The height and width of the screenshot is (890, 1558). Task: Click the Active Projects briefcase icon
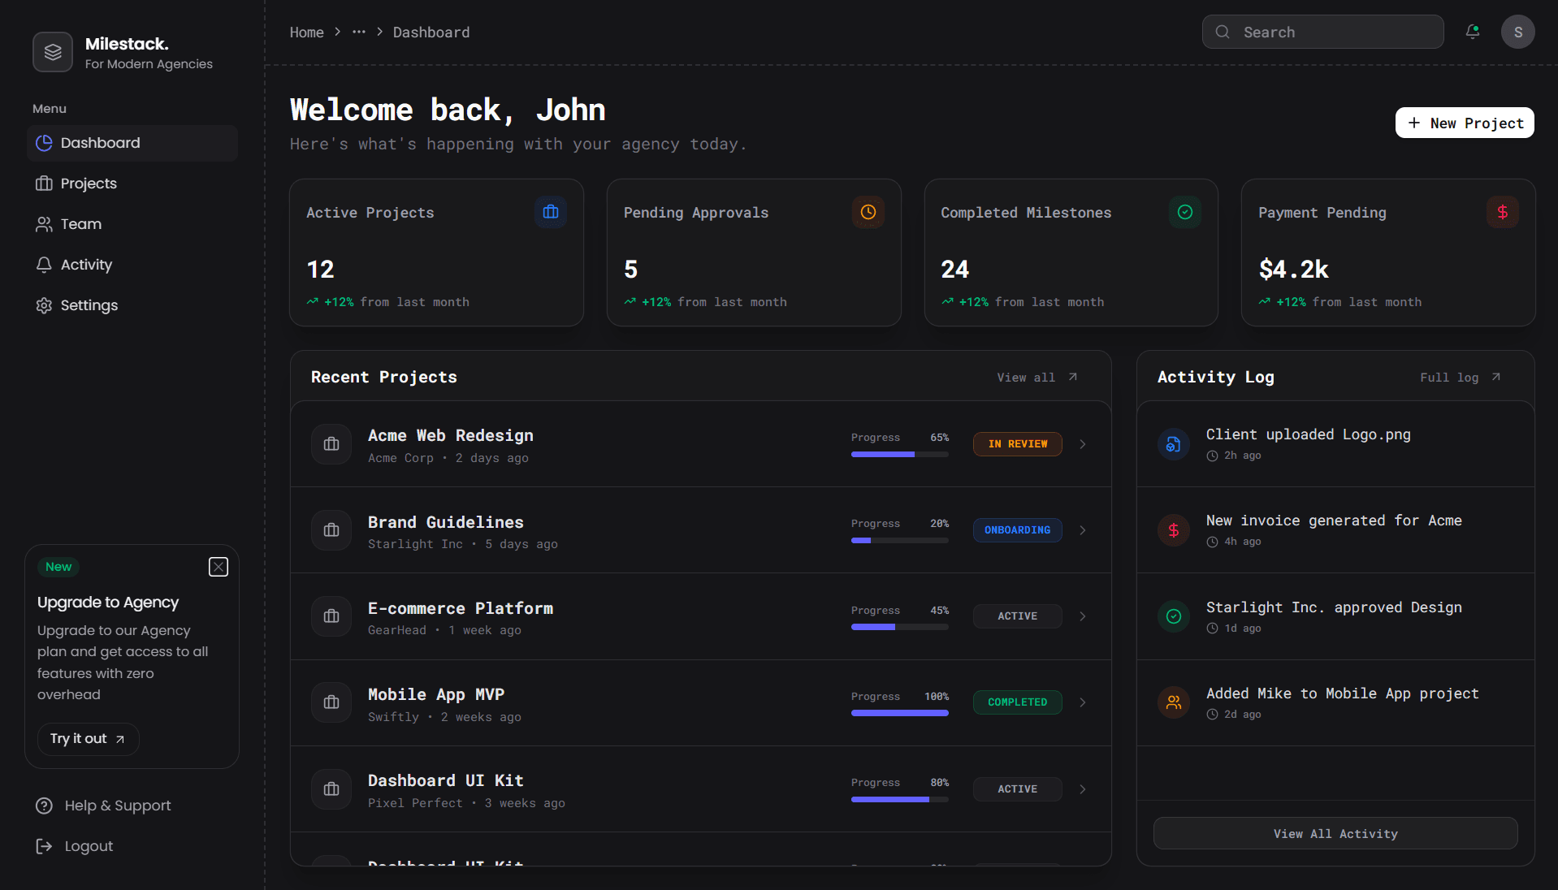[x=551, y=212]
